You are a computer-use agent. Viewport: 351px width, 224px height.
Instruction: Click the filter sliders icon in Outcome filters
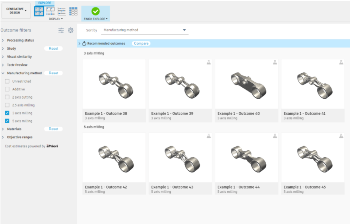[61, 30]
